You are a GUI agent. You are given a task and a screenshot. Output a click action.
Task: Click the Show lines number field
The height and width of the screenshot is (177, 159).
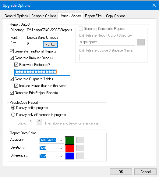33,122
